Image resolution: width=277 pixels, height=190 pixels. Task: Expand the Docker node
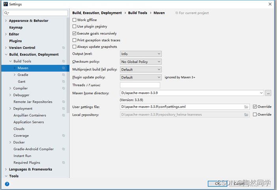coord(10,142)
